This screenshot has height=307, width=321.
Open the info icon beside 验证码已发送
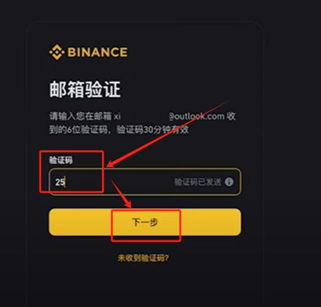click(229, 181)
